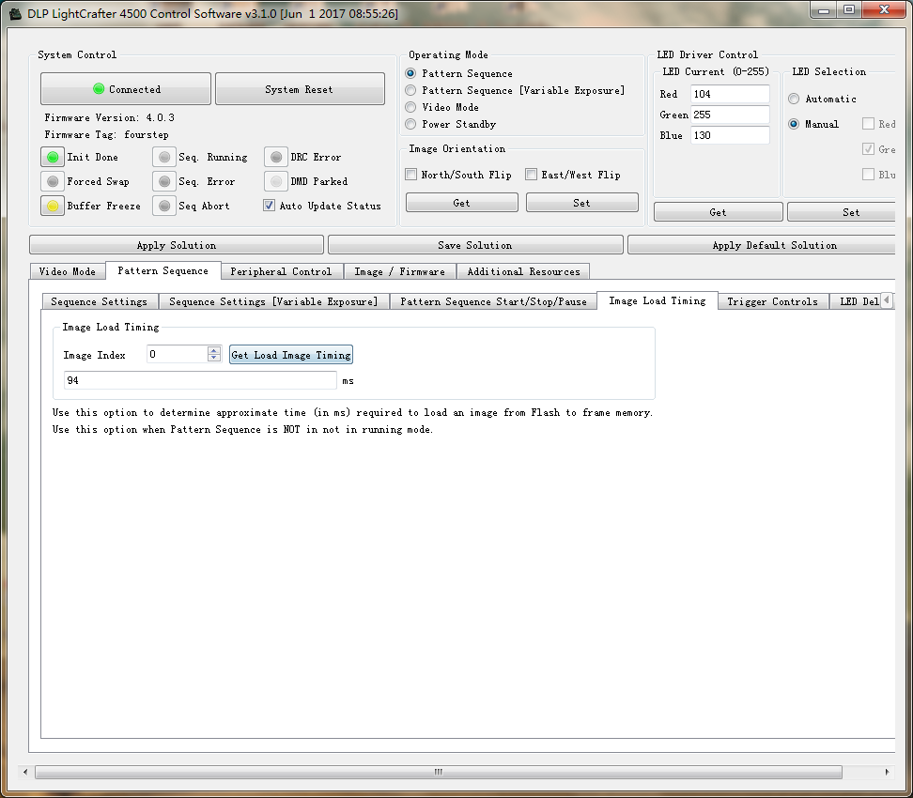Click the System Reset button
The width and height of the screenshot is (913, 798).
pos(300,89)
